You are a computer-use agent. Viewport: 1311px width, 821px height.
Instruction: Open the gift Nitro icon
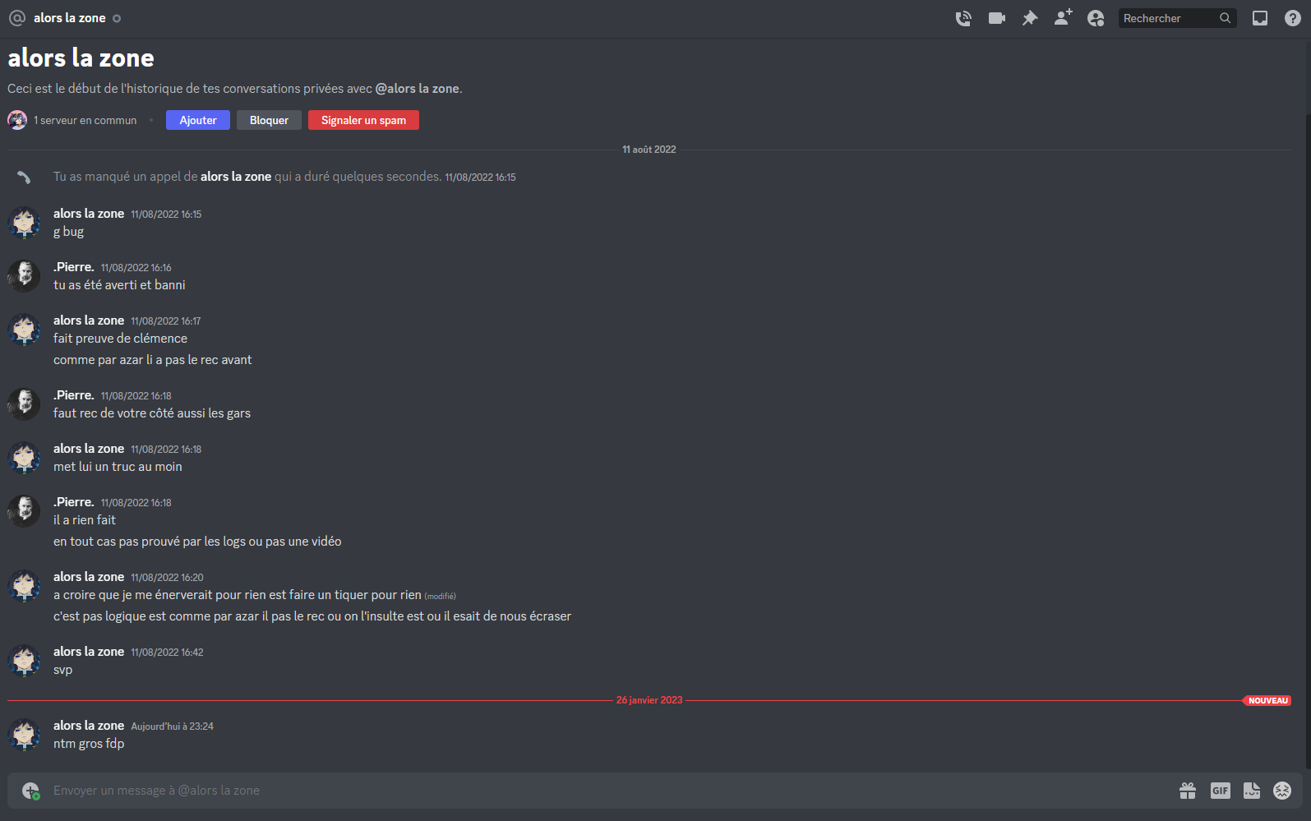pos(1188,791)
